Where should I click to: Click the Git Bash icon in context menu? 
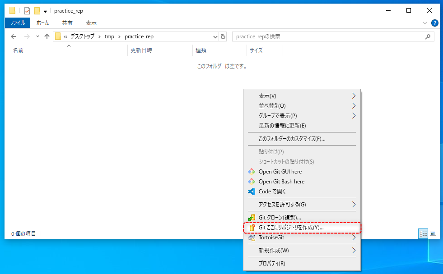coord(252,182)
